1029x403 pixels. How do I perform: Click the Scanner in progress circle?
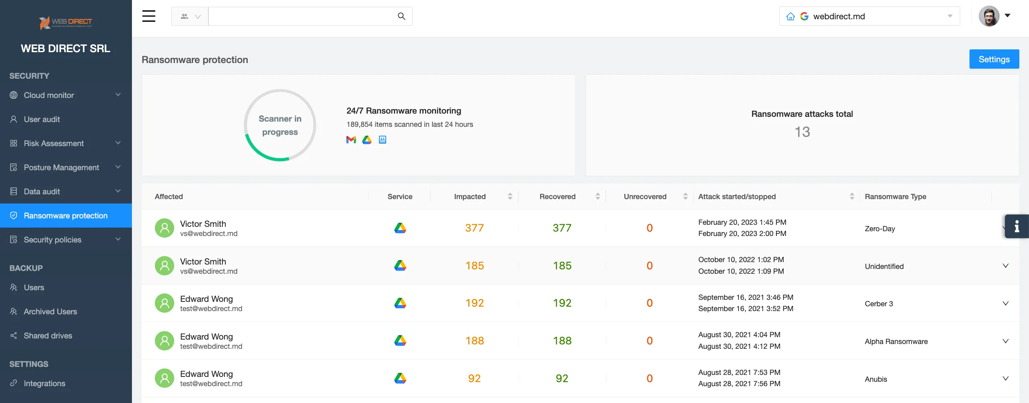point(280,125)
